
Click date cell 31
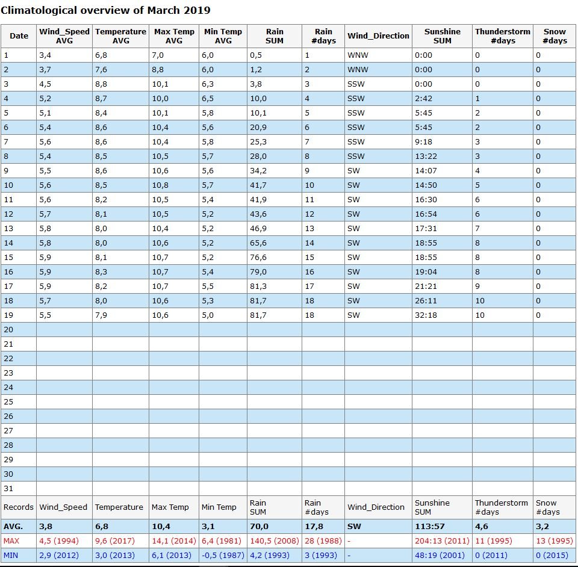coord(19,489)
